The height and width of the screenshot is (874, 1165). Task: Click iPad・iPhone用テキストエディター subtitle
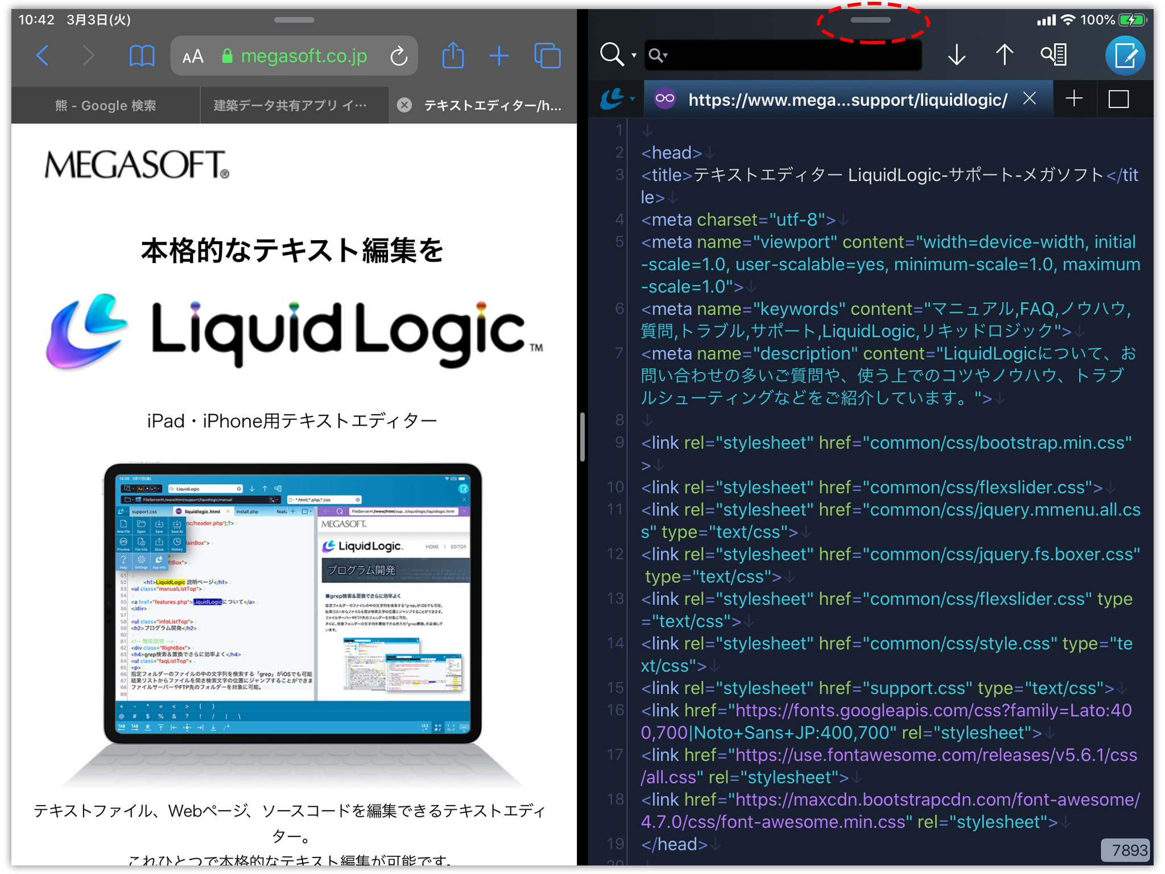292,421
